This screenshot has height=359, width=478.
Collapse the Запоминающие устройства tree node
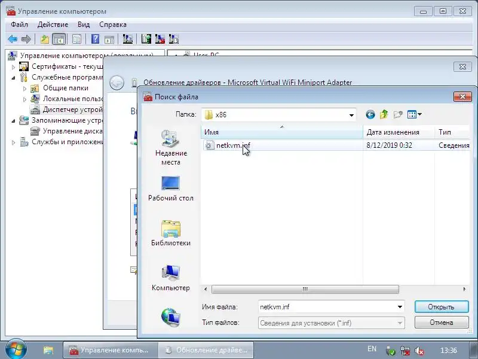[x=13, y=121]
